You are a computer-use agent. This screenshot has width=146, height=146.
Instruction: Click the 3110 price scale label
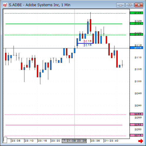coord(138,58)
